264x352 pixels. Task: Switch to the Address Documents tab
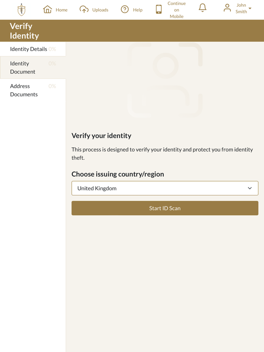tap(24, 90)
